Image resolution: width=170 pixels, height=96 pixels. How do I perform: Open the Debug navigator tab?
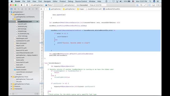point(29,9)
